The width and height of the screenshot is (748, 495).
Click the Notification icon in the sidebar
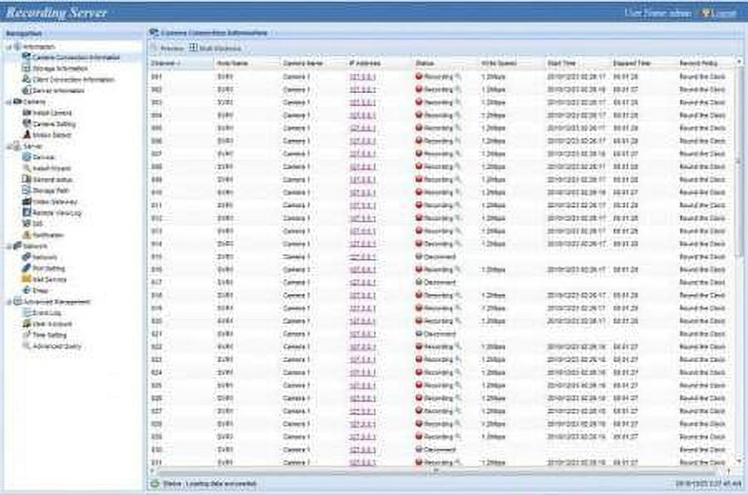coord(27,235)
